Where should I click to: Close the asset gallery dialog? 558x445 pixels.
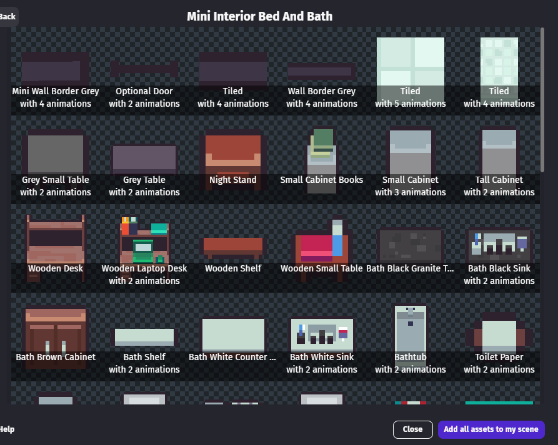coord(412,429)
